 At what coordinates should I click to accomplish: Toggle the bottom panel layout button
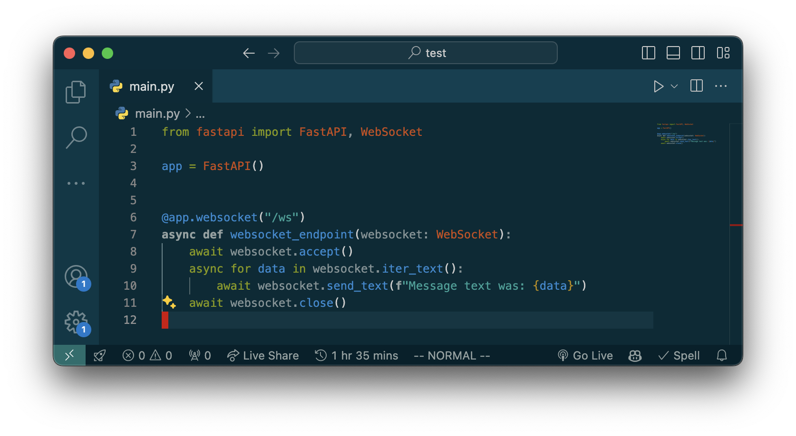pyautogui.click(x=673, y=53)
